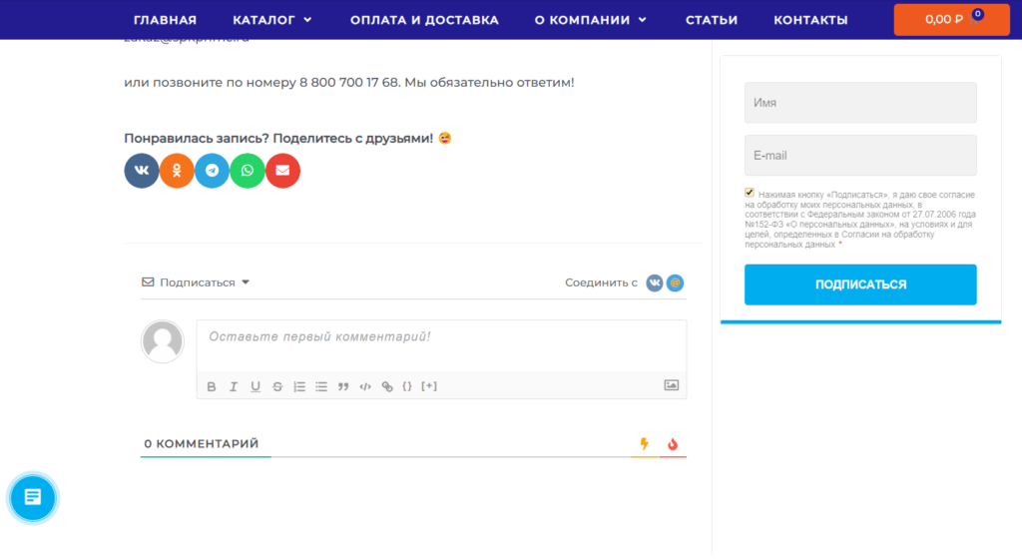Viewport: 1022px width, 560px height.
Task: Share the post by email icon
Action: click(x=282, y=171)
